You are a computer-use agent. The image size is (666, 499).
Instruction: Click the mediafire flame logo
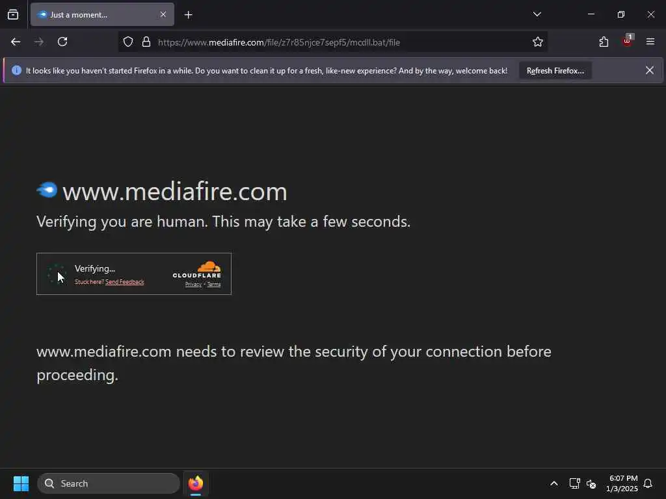47,190
